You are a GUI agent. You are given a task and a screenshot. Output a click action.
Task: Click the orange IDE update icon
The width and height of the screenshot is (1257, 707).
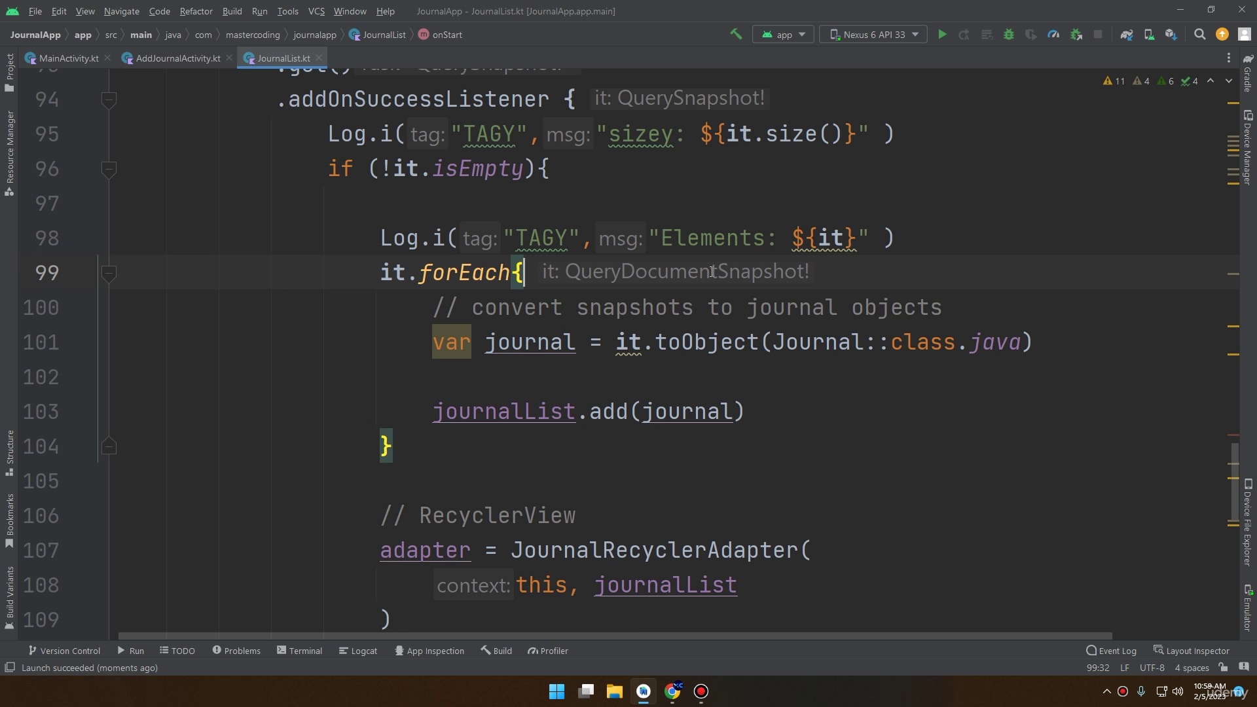(x=1222, y=35)
